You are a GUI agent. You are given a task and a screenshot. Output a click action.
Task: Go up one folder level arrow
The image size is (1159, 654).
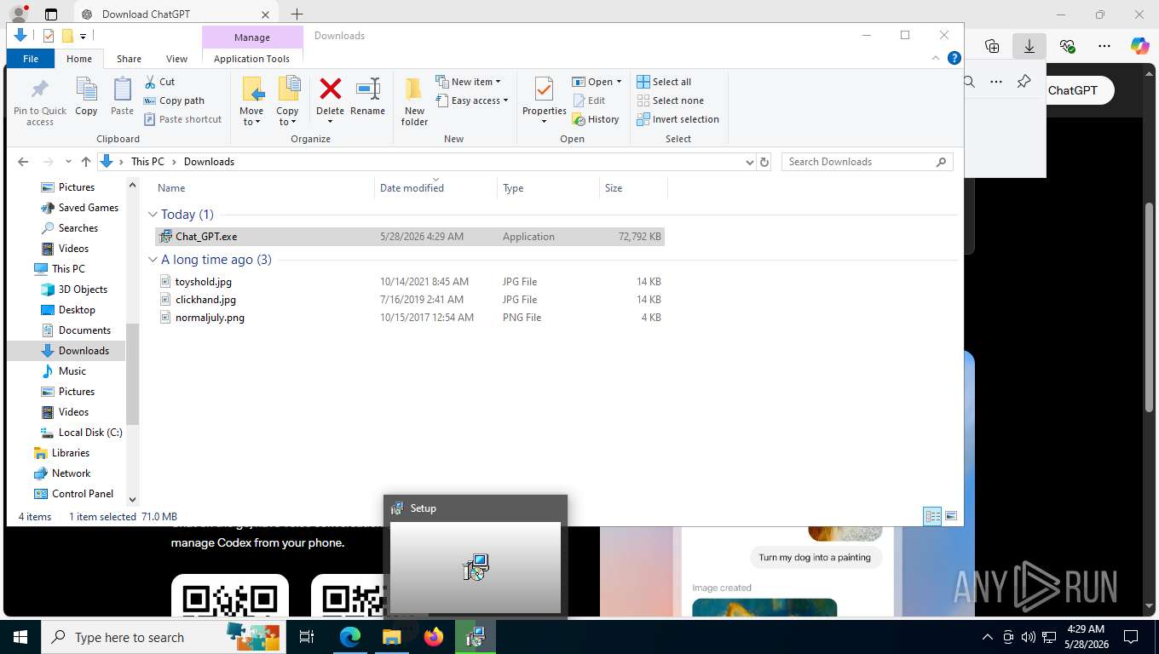pos(86,162)
